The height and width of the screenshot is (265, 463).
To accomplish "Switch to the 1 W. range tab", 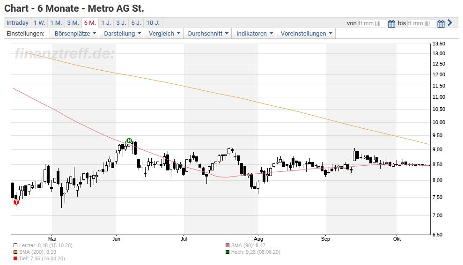I will pos(39,23).
